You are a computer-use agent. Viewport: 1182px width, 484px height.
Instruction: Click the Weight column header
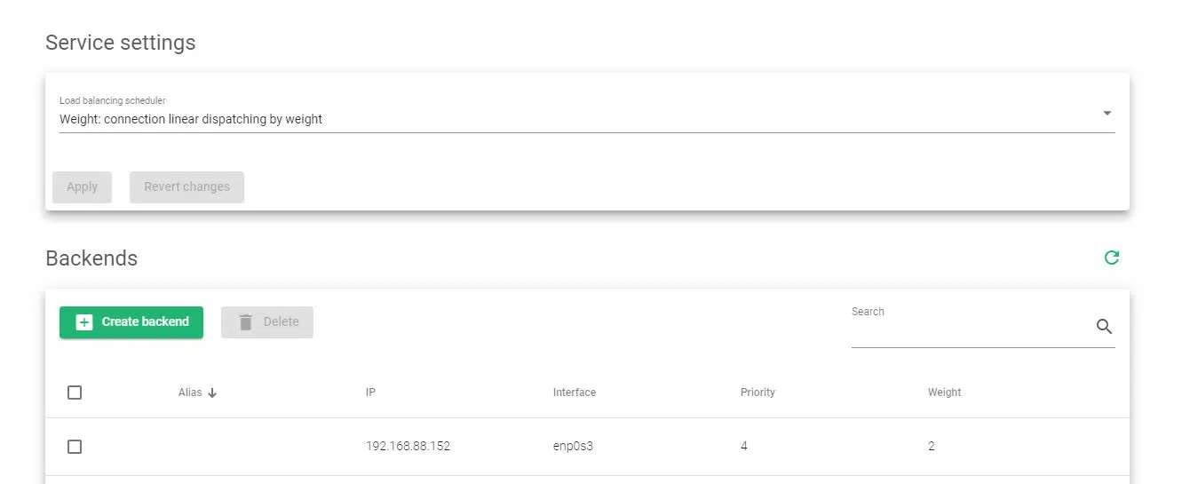click(x=944, y=393)
